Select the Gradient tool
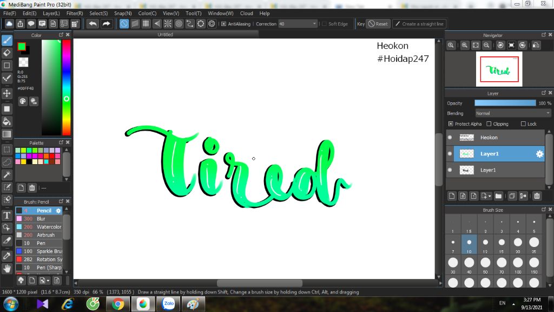This screenshot has width=554, height=312. (x=6, y=134)
